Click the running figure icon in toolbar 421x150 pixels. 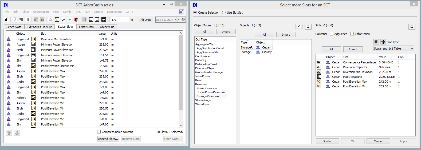pos(63,19)
